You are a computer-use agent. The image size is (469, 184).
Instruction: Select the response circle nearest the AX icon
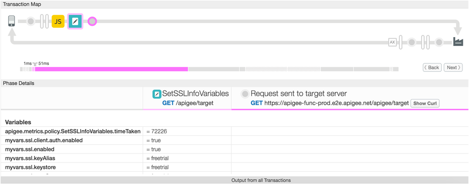tap(412, 42)
